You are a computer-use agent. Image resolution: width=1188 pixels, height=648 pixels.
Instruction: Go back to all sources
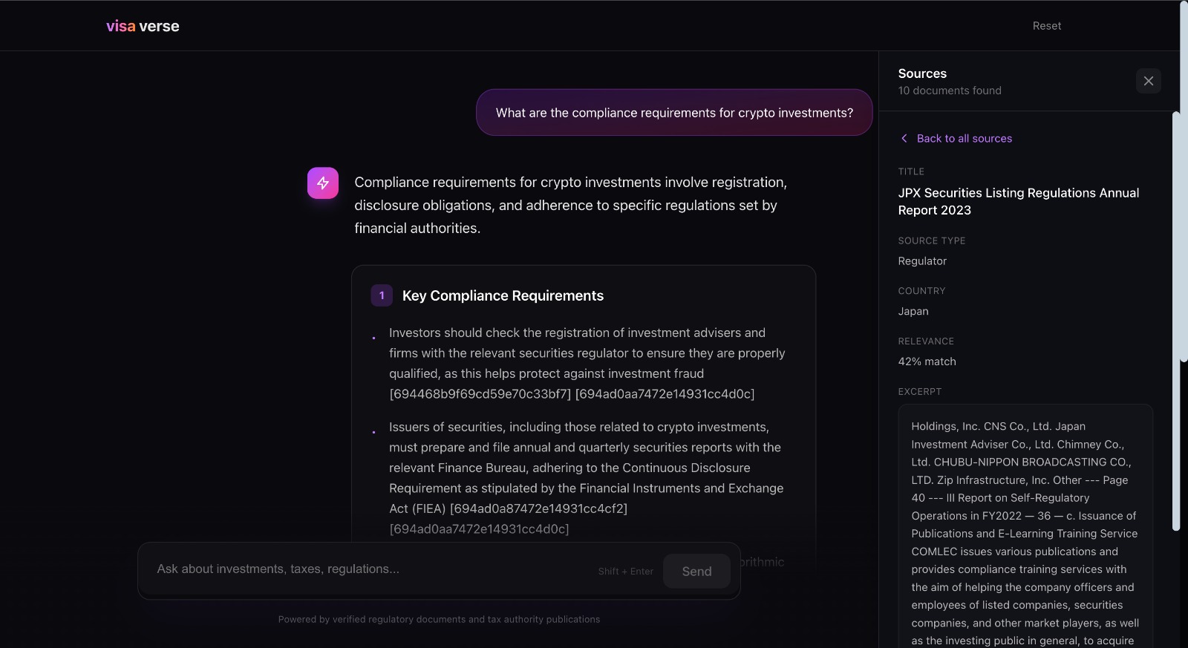[x=964, y=138]
